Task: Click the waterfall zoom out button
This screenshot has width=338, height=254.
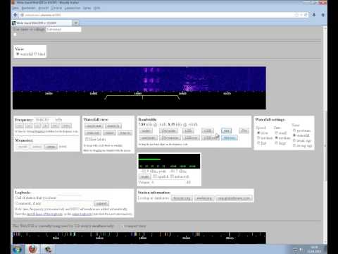Action: [94, 126]
